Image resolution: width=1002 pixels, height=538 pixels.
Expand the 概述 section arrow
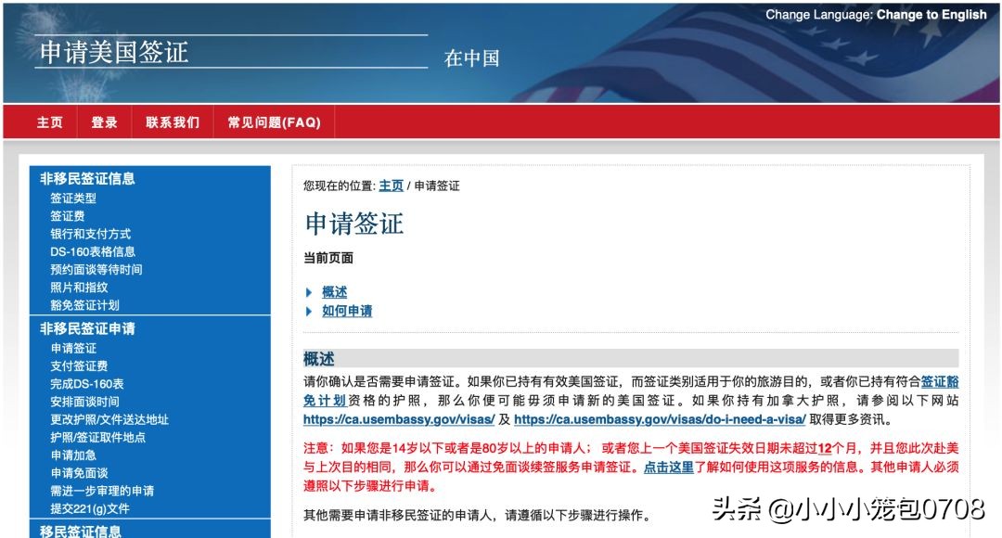click(311, 290)
